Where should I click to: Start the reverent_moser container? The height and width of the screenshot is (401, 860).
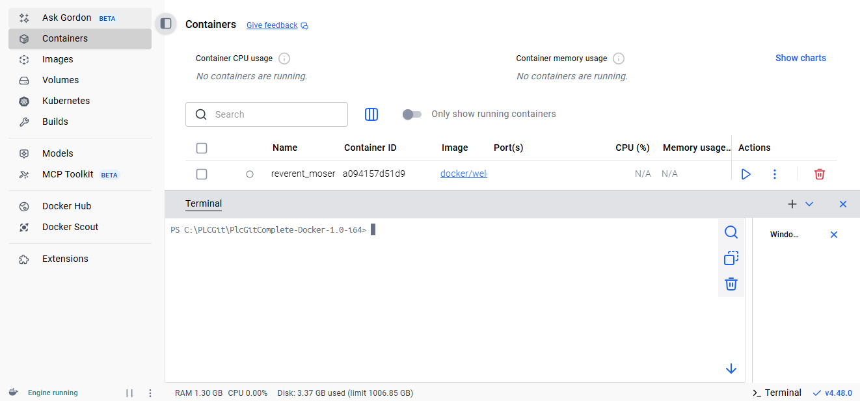[746, 174]
